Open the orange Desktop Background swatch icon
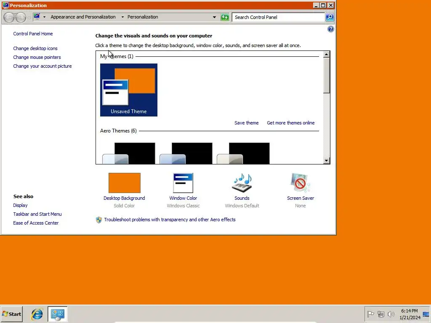431x323 pixels. pyautogui.click(x=124, y=183)
